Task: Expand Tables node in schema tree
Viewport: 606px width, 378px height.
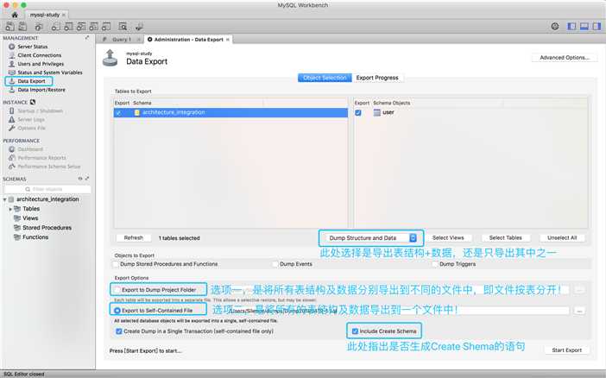Action: 10,209
